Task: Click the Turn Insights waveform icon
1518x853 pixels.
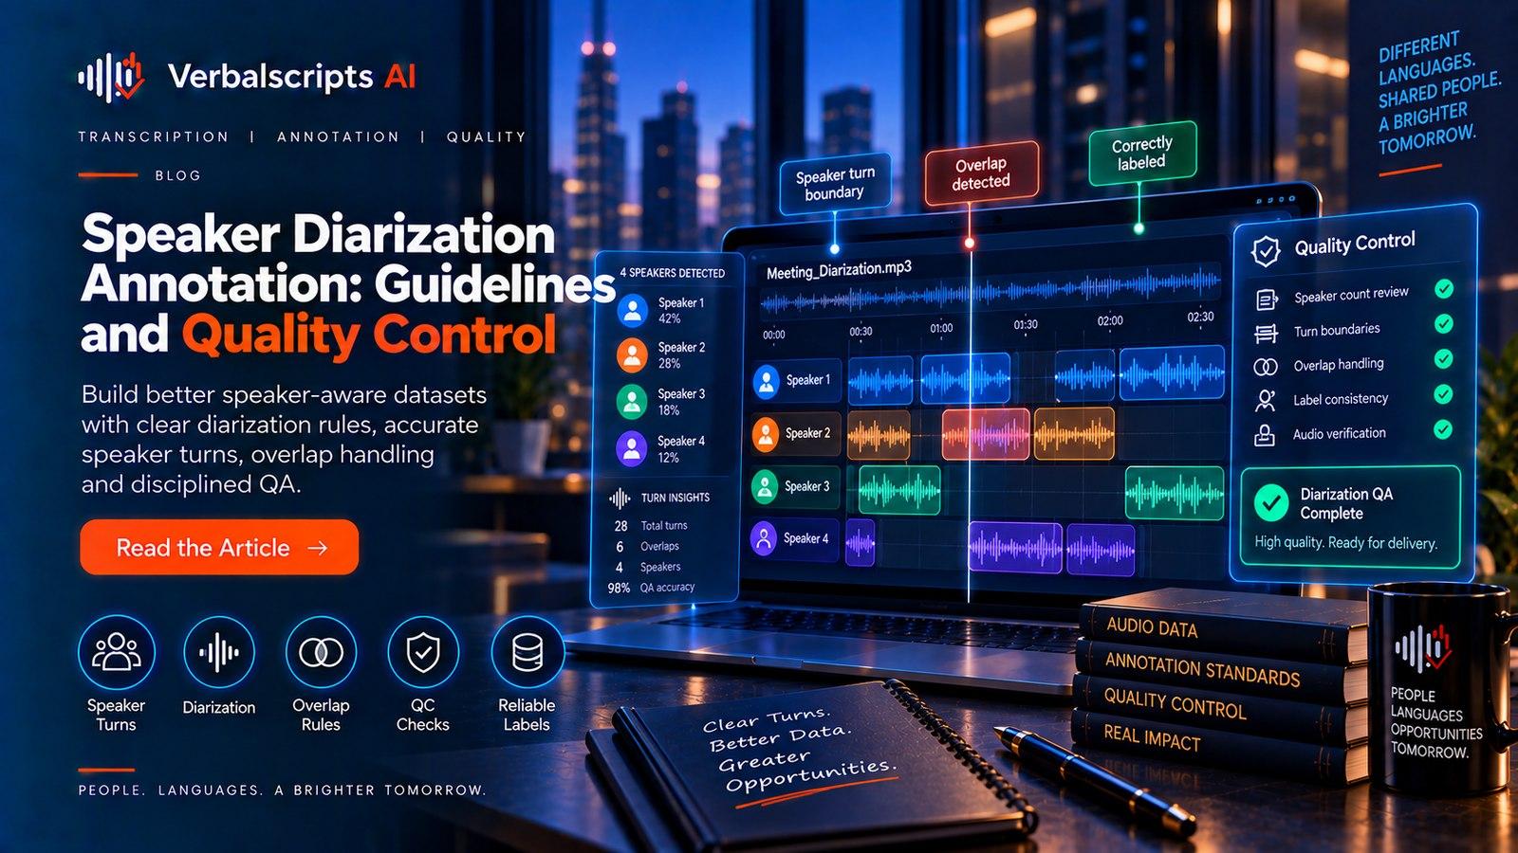Action: point(620,498)
